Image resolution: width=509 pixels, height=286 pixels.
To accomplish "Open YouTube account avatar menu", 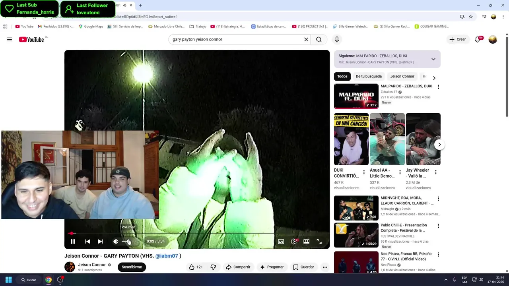I will coord(493,39).
